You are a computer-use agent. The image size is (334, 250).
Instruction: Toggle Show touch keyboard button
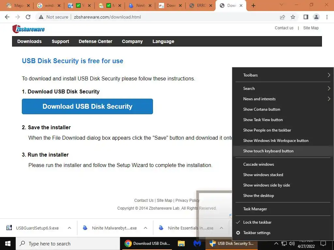point(283,151)
